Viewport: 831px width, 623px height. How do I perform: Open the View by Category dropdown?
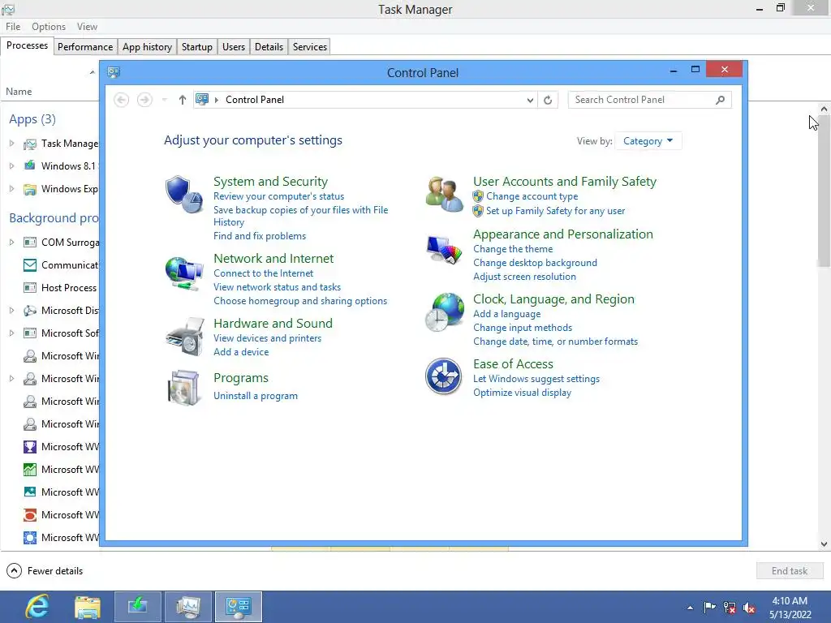(648, 141)
